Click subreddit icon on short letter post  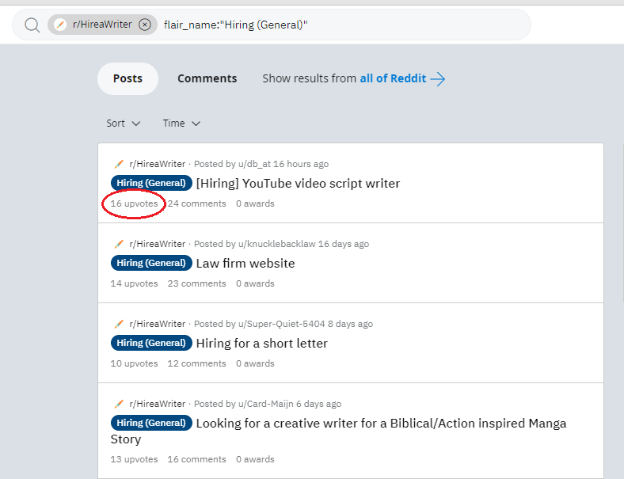coord(119,324)
